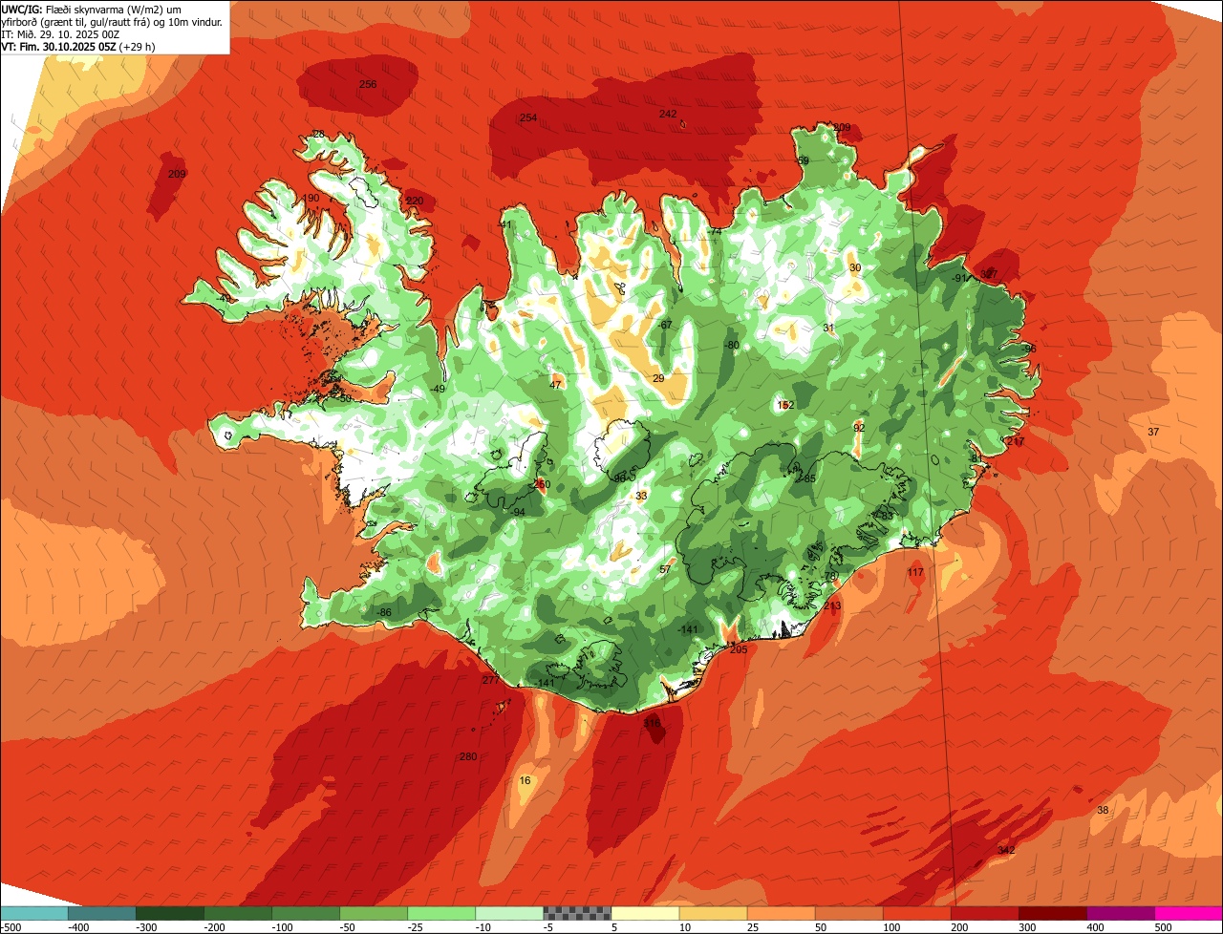Select the 152 value label on the map

point(785,405)
